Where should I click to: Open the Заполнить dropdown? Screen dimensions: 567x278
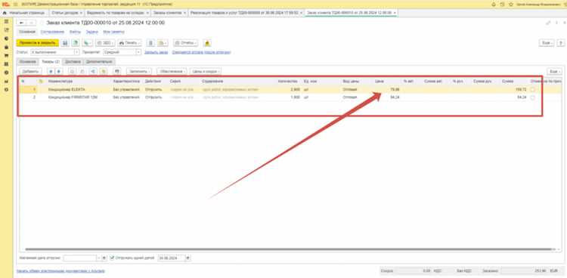(139, 72)
